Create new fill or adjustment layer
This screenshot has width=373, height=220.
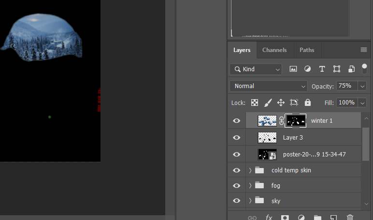click(301, 218)
